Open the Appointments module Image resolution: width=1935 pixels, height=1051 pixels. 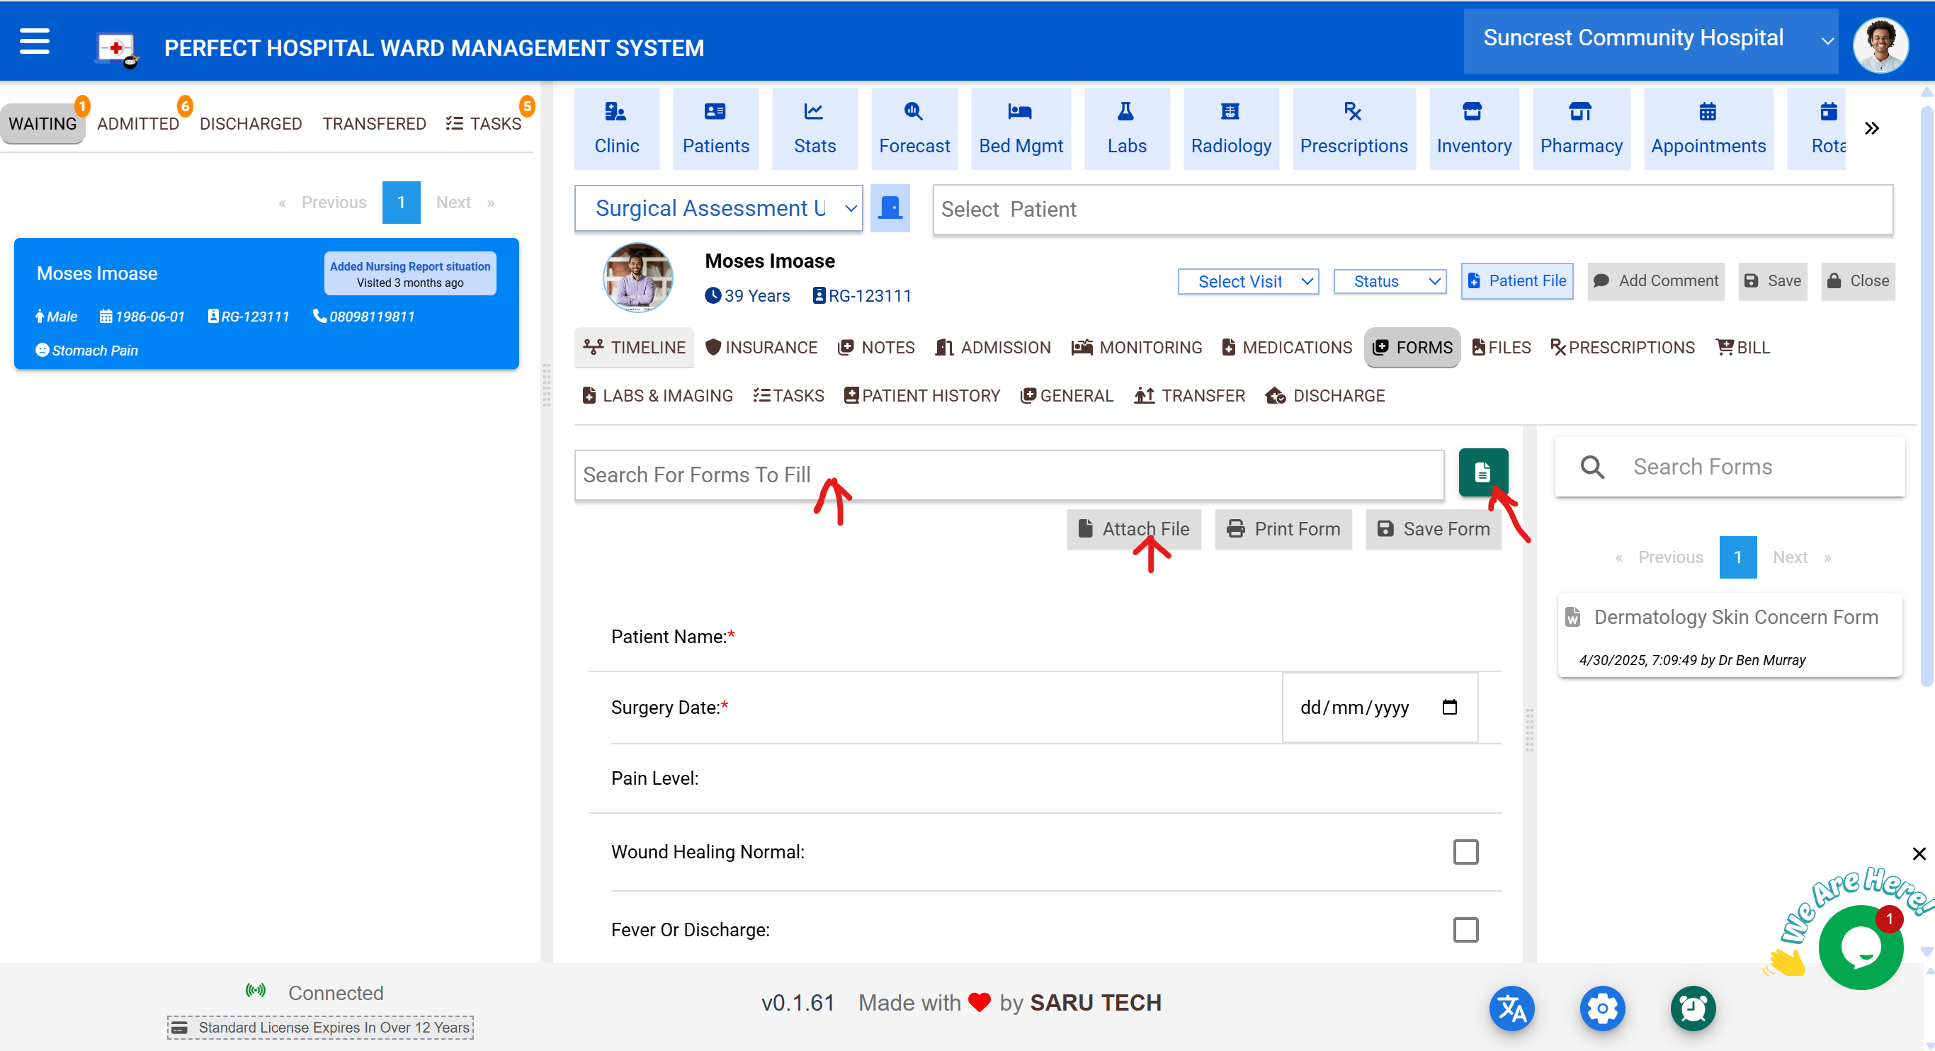coord(1708,128)
